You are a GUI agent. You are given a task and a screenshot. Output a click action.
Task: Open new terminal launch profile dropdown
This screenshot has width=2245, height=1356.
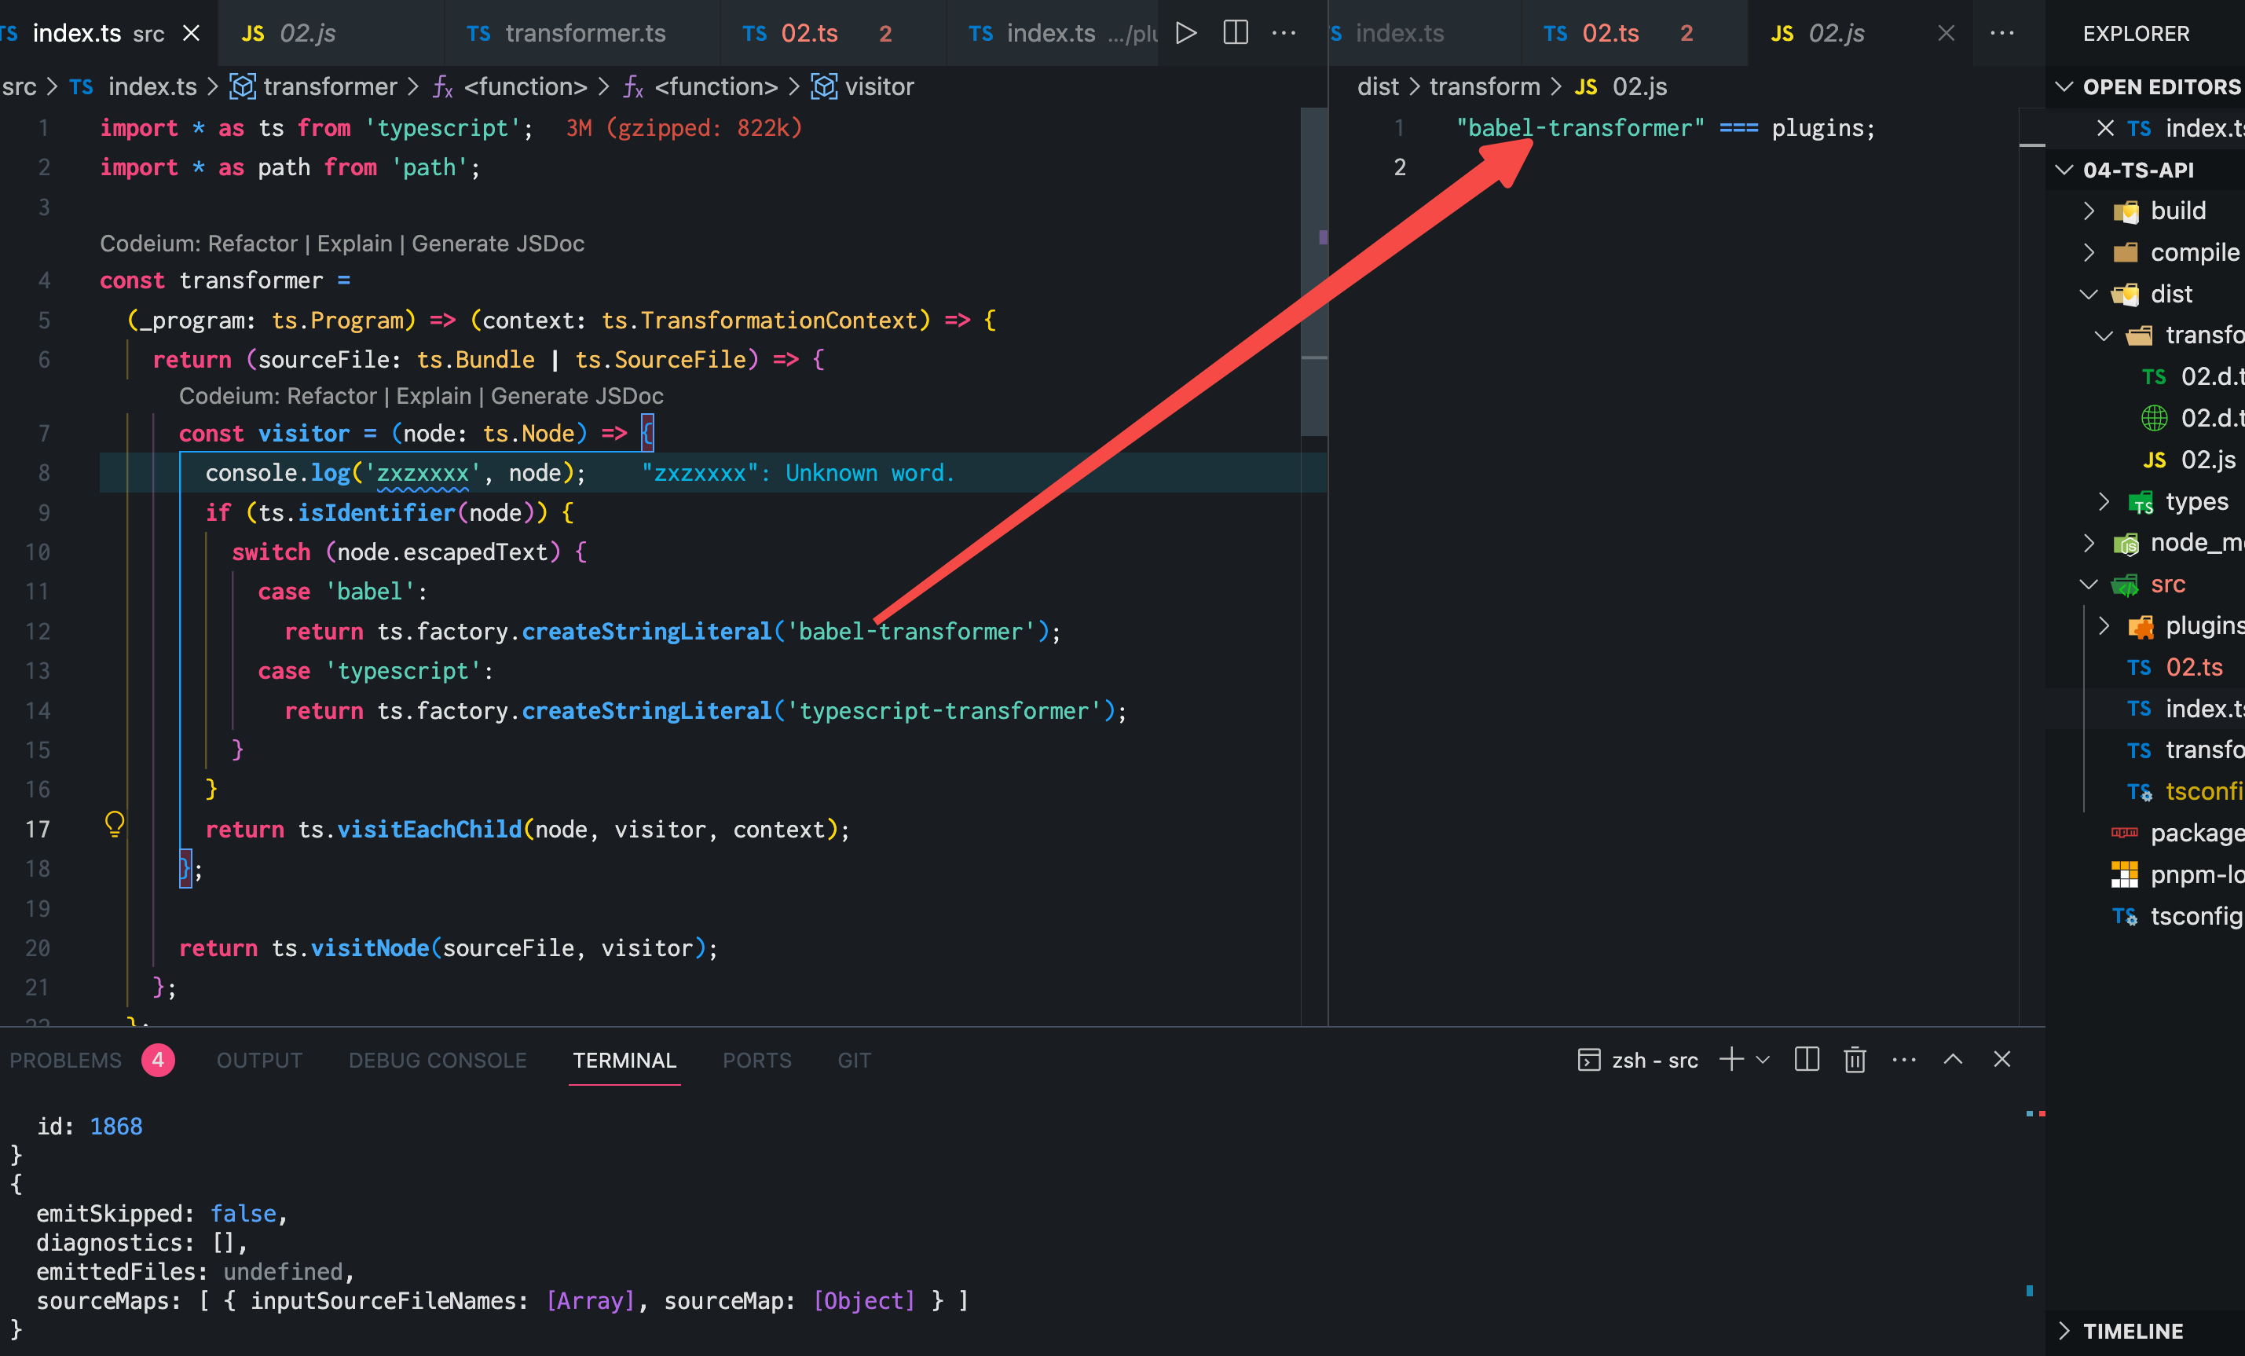(1762, 1060)
